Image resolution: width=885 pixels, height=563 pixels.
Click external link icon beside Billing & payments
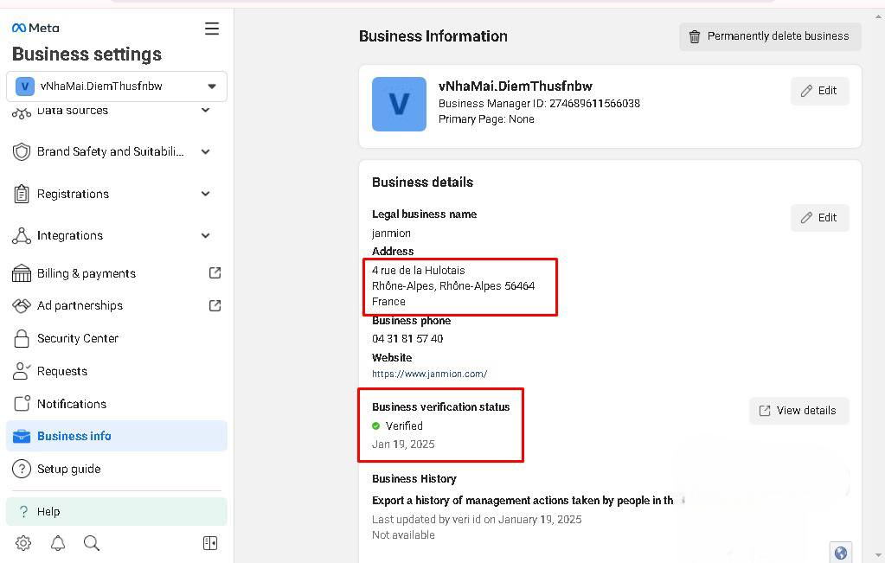(x=215, y=273)
